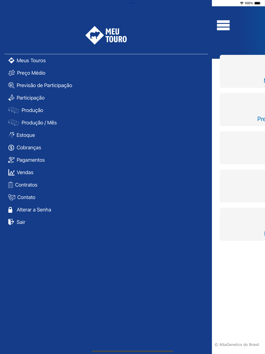Screen dimensions: 265x354
Task: Click the Meus Touros diamond icon
Action: tap(11, 61)
